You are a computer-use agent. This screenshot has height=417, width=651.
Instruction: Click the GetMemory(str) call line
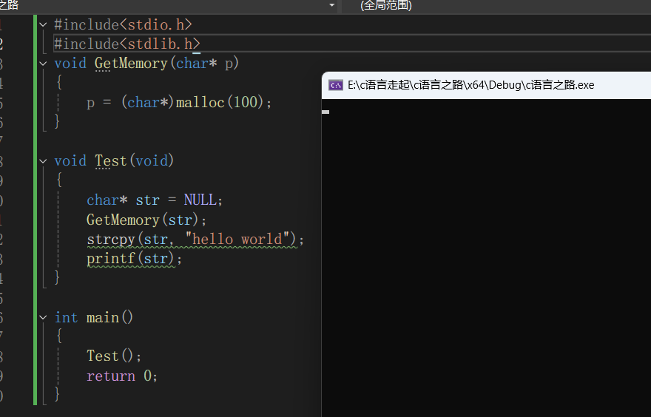pos(146,220)
